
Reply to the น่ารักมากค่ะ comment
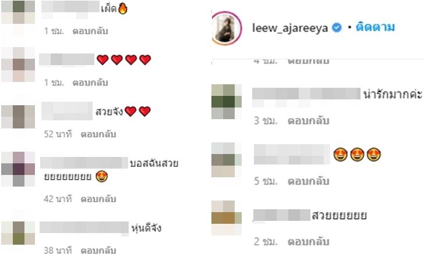click(x=308, y=121)
